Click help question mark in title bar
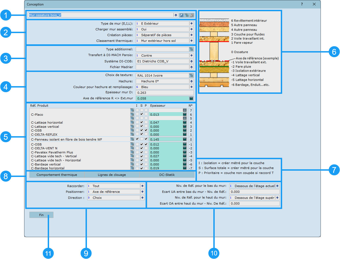Screen dimensions: 340x259 coord(302,4)
